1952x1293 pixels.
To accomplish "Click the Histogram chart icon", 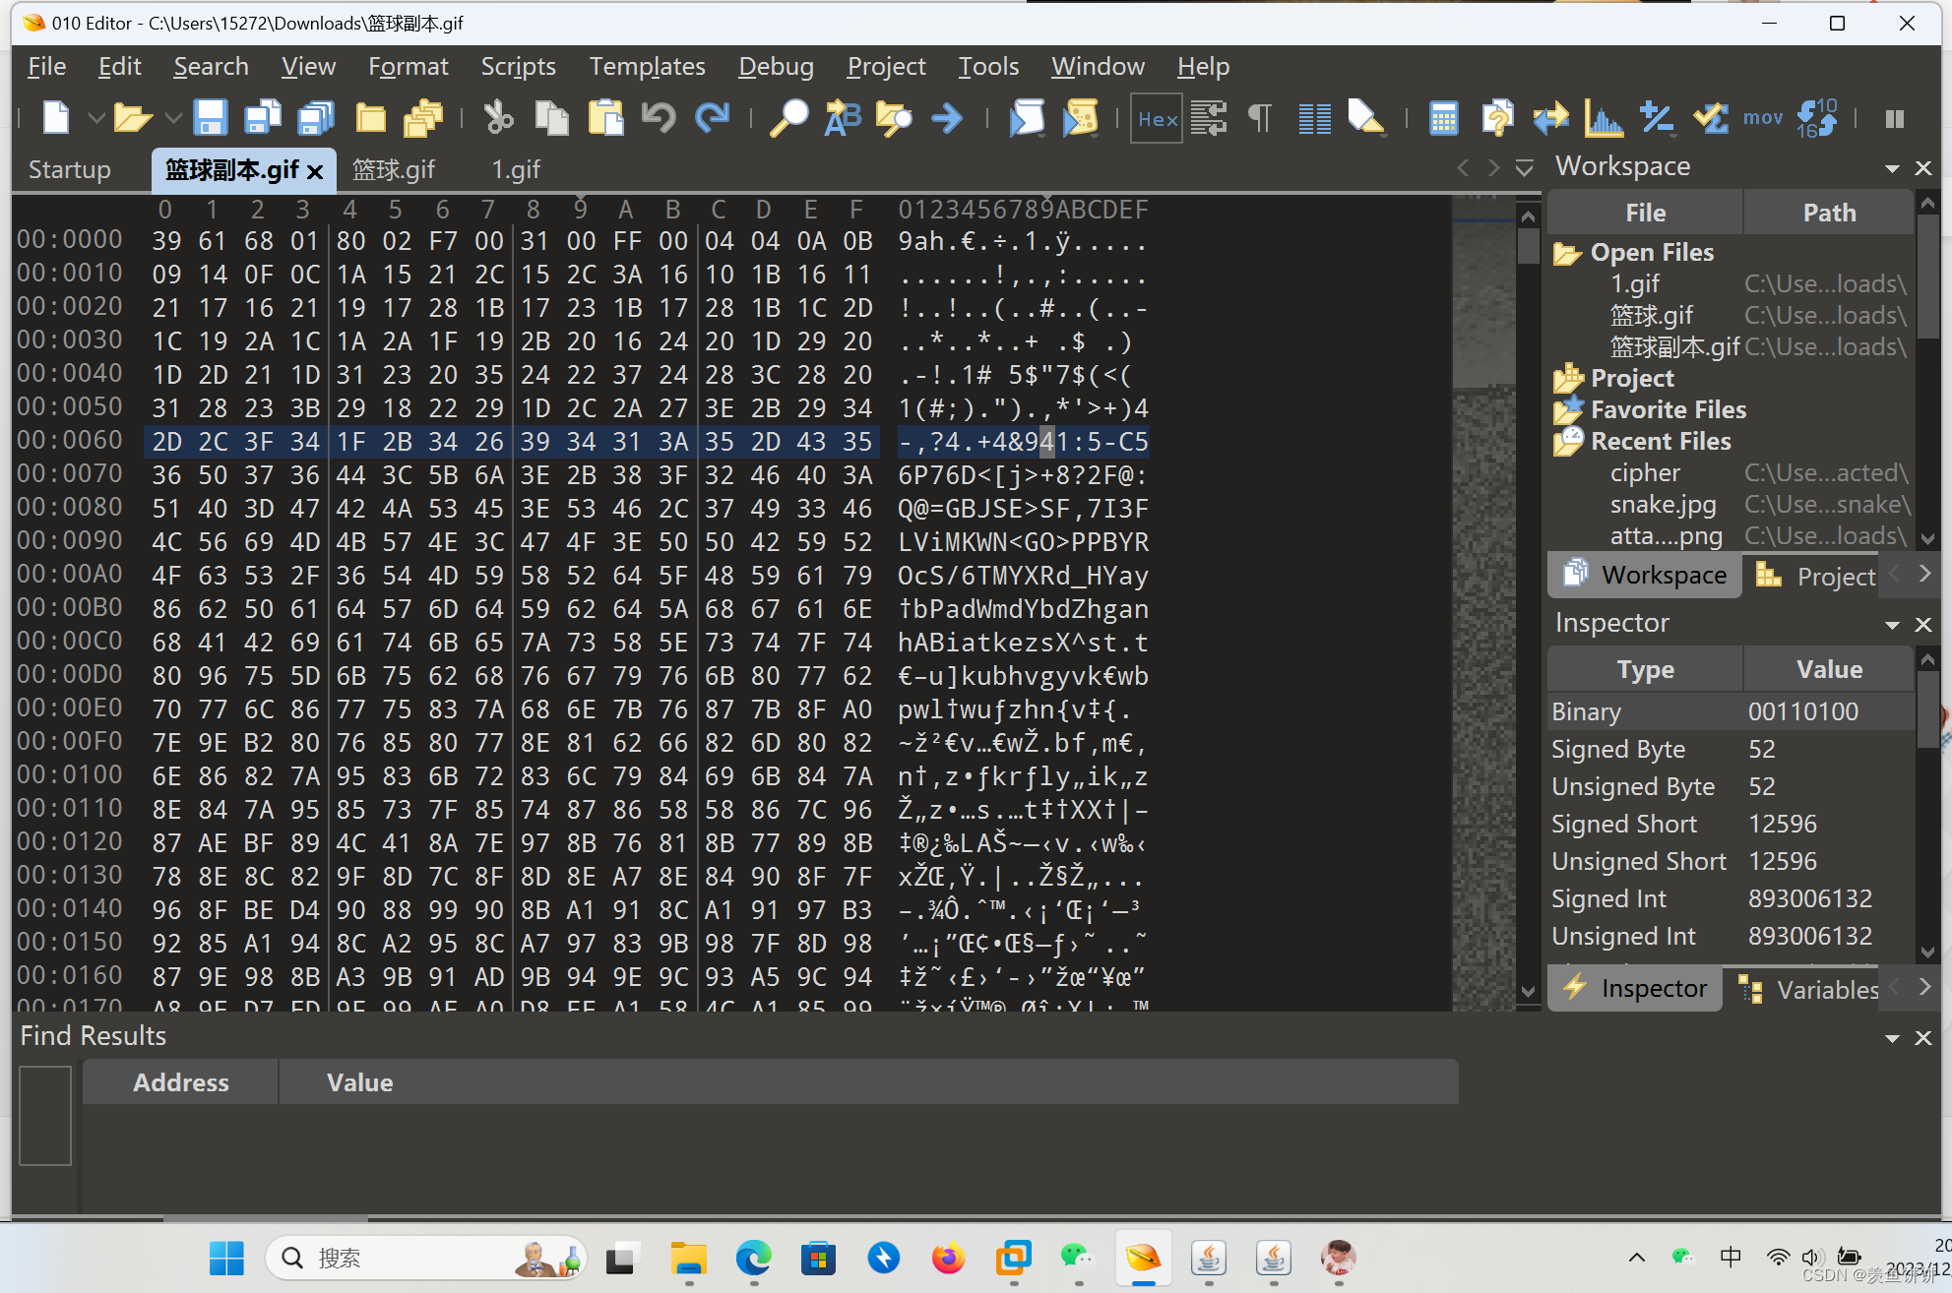I will click(1604, 118).
